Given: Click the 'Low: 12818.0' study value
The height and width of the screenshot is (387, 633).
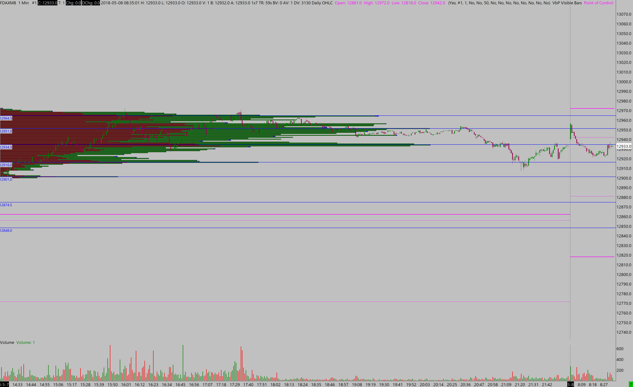Looking at the screenshot, I should [x=404, y=3].
